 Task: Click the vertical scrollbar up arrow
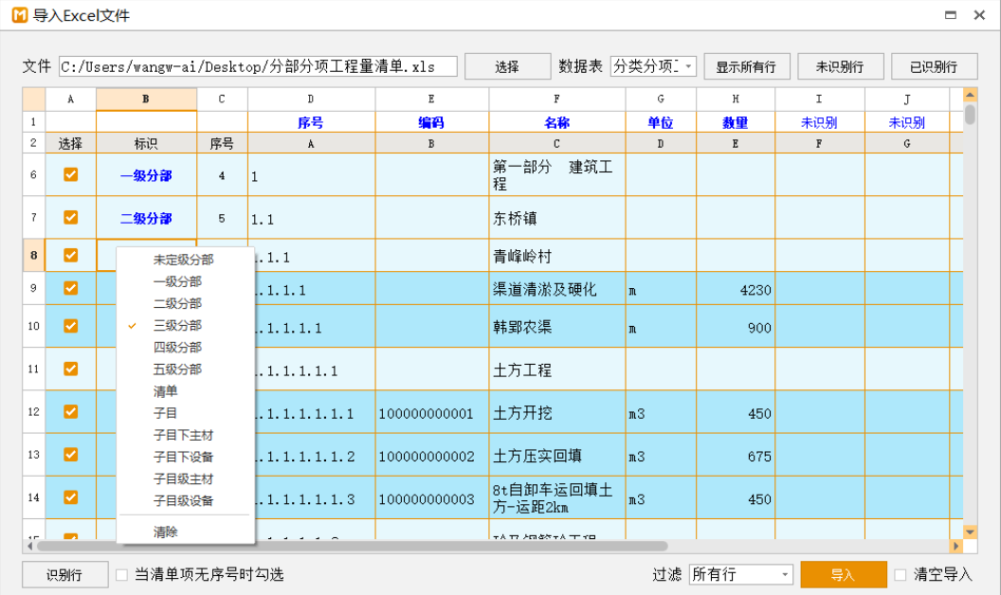pos(970,95)
